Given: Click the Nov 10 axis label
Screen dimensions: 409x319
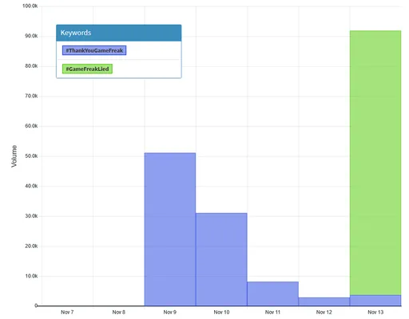Looking at the screenshot, I should pos(221,312).
